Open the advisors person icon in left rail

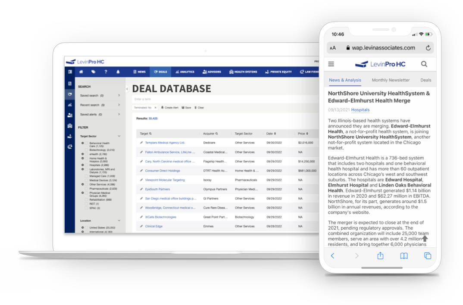point(70,115)
